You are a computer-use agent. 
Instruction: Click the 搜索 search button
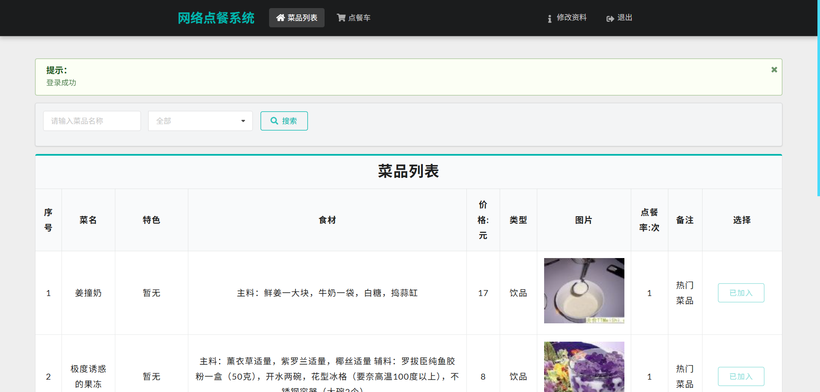(284, 121)
